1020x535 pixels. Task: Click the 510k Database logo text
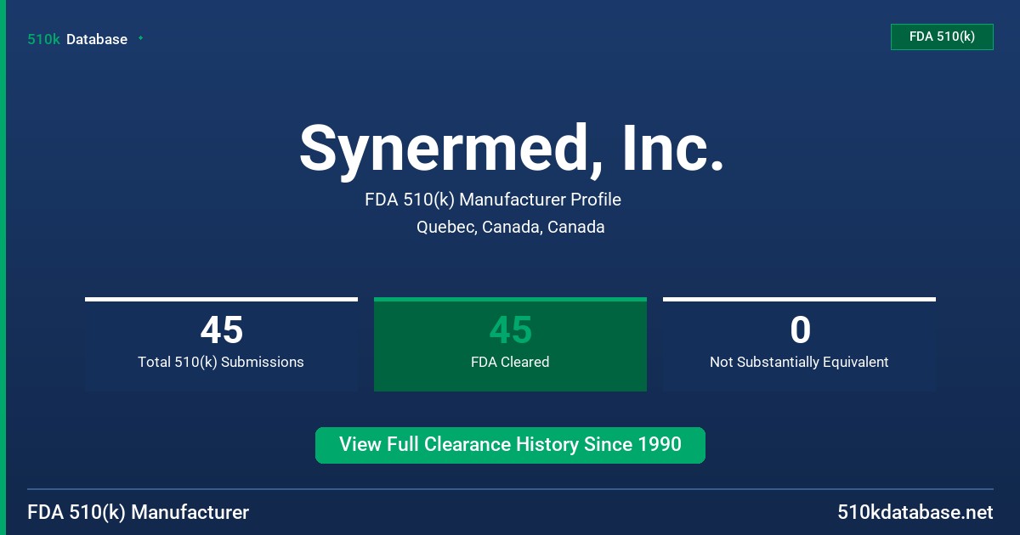[x=77, y=39]
